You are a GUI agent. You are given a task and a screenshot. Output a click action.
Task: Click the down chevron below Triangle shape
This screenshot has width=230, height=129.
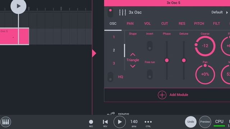pyautogui.click(x=133, y=66)
